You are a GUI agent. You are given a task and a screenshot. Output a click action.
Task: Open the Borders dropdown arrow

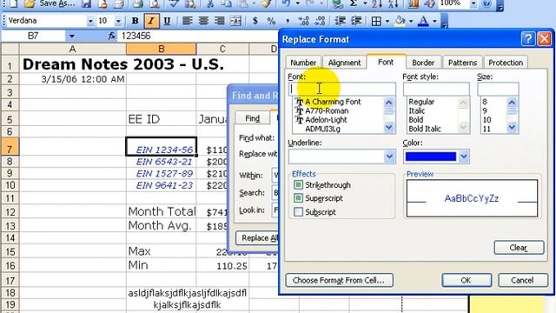387,21
